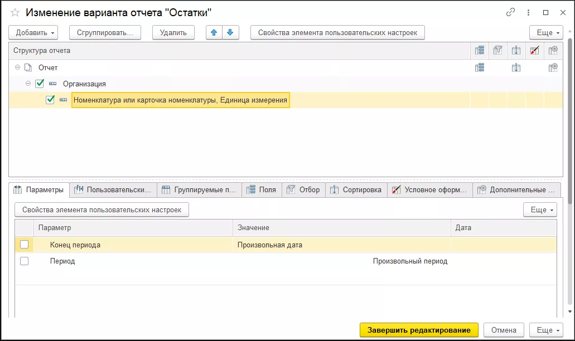The image size is (575, 341).
Task: Click sorting icon in Отчет row
Action: [x=516, y=67]
